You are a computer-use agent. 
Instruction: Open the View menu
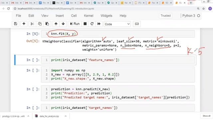[45, 16]
